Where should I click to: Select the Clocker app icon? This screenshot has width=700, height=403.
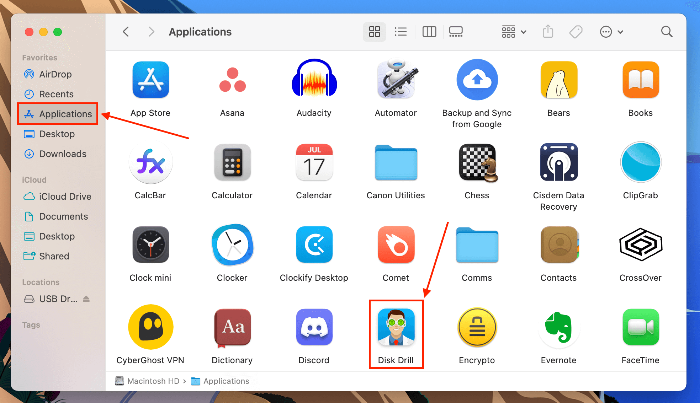tap(232, 245)
